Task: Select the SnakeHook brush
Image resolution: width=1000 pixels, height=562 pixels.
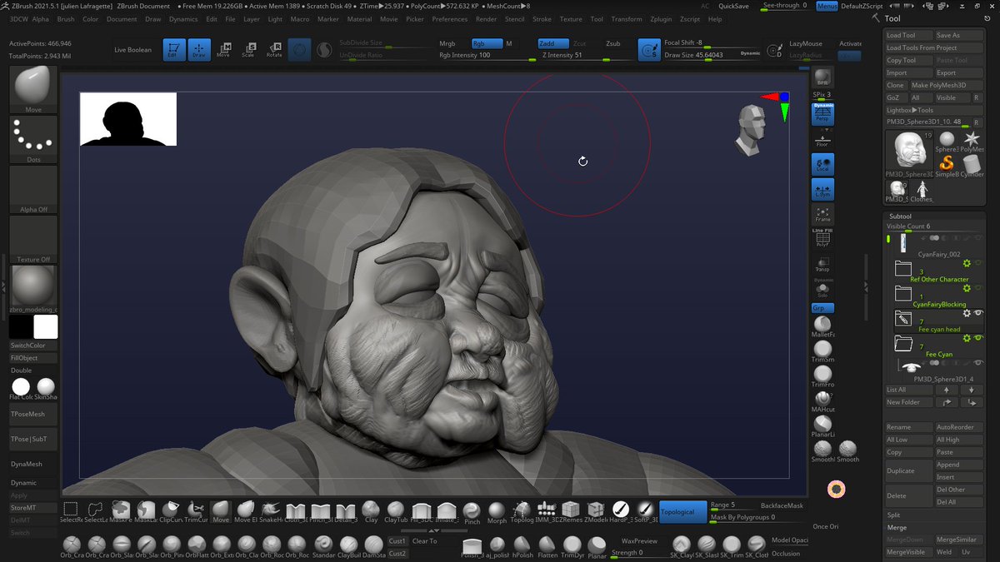Action: (269, 511)
